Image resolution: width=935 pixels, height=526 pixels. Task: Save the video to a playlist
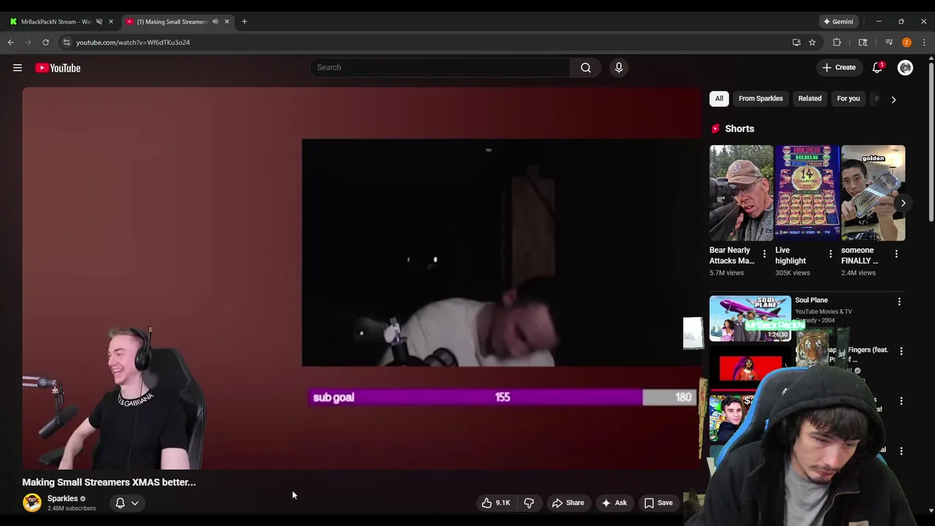pos(658,503)
